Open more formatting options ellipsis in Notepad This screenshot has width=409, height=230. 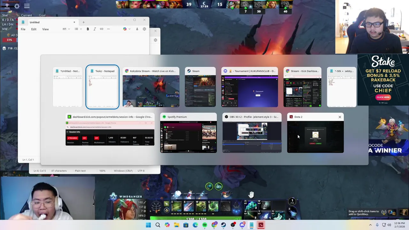point(108,29)
